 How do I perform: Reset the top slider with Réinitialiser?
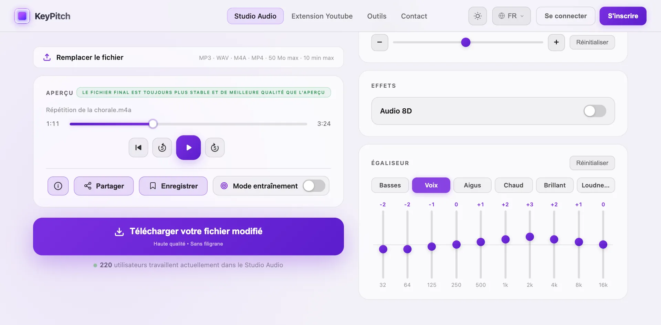[x=592, y=42]
